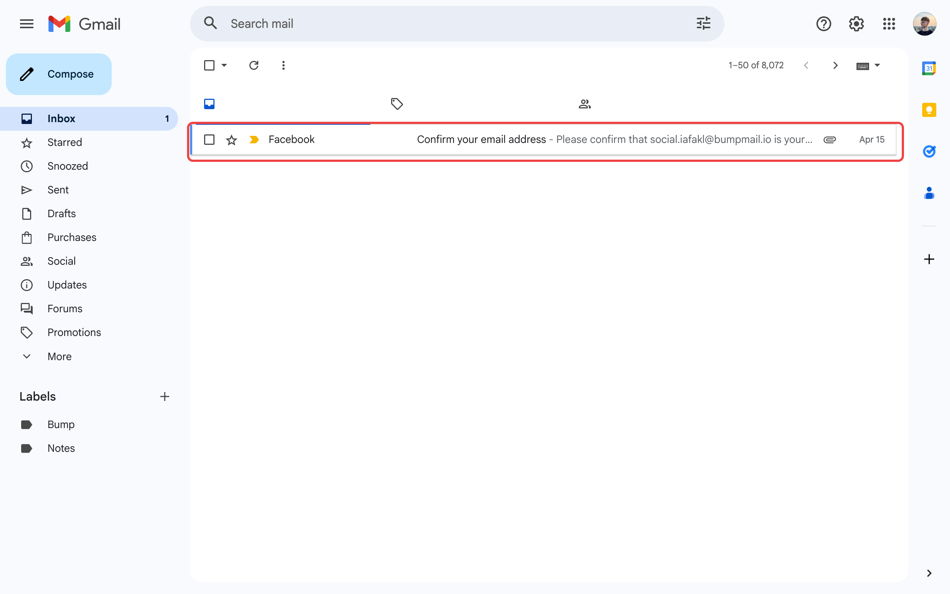Show search options filter sliders

click(x=703, y=23)
